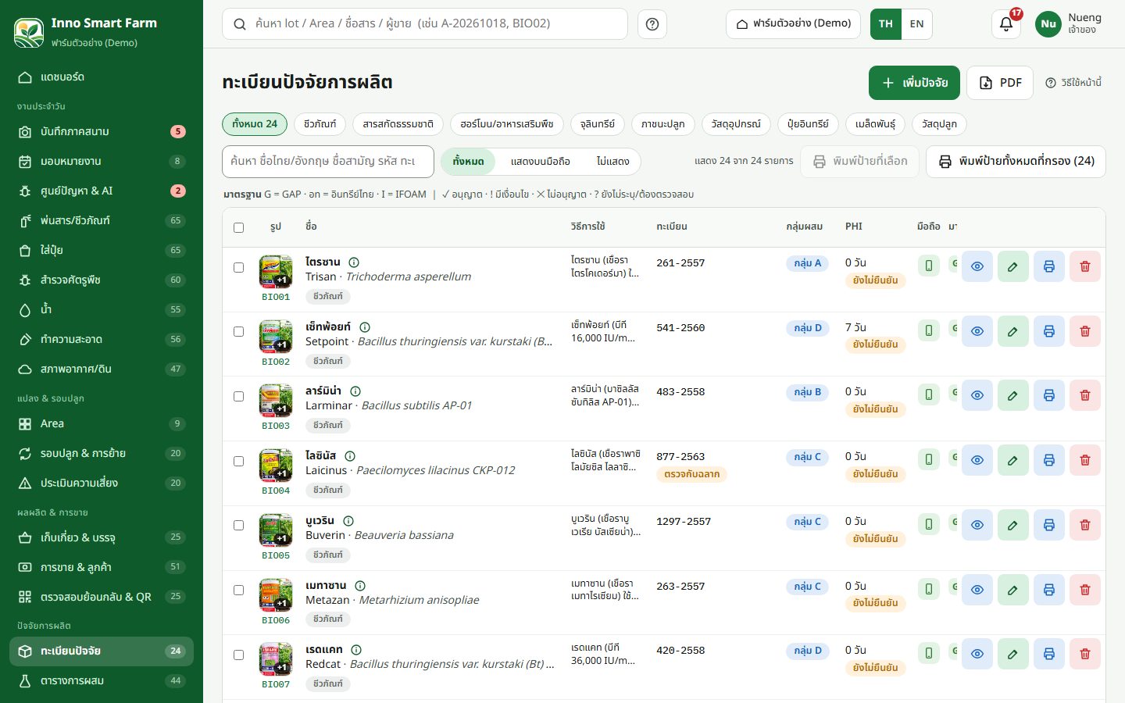The height and width of the screenshot is (703, 1125).
Task: Check the box for Laicinus BIO04 row
Action: click(x=239, y=461)
